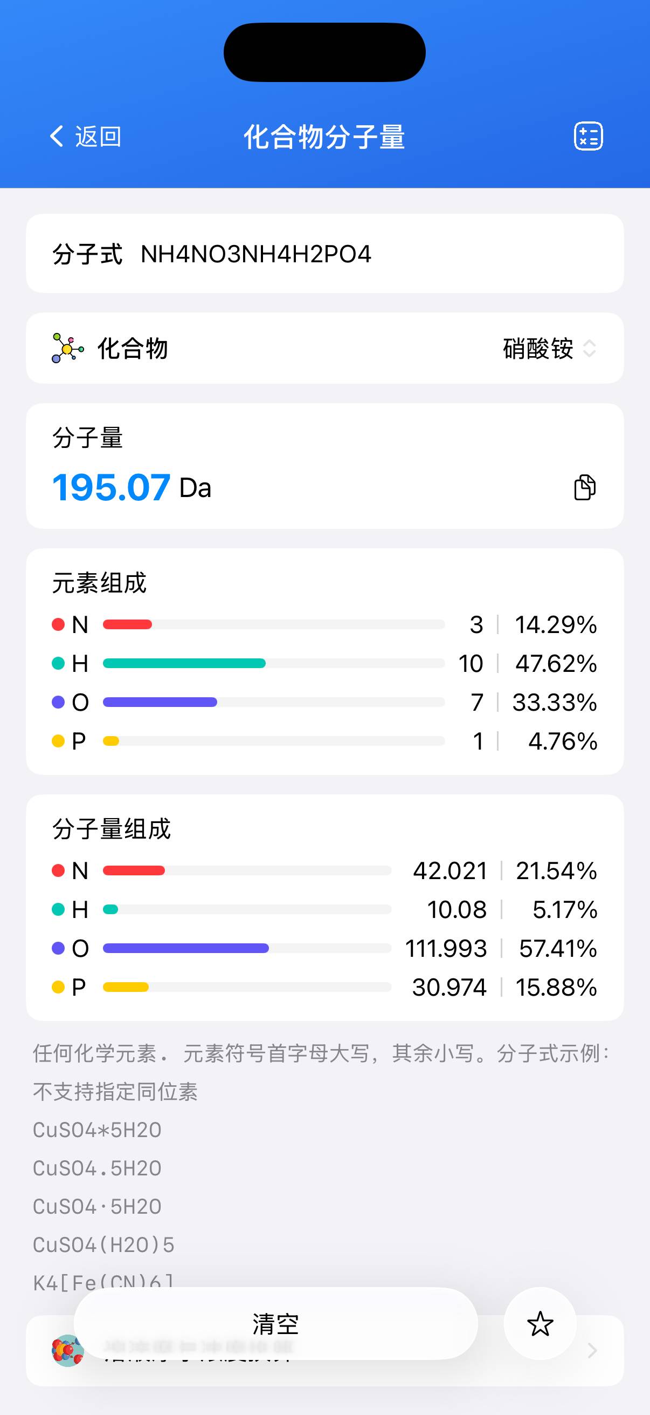Tap the up-down arrows next to 硝酸铵
The height and width of the screenshot is (1415, 650).
(590, 349)
